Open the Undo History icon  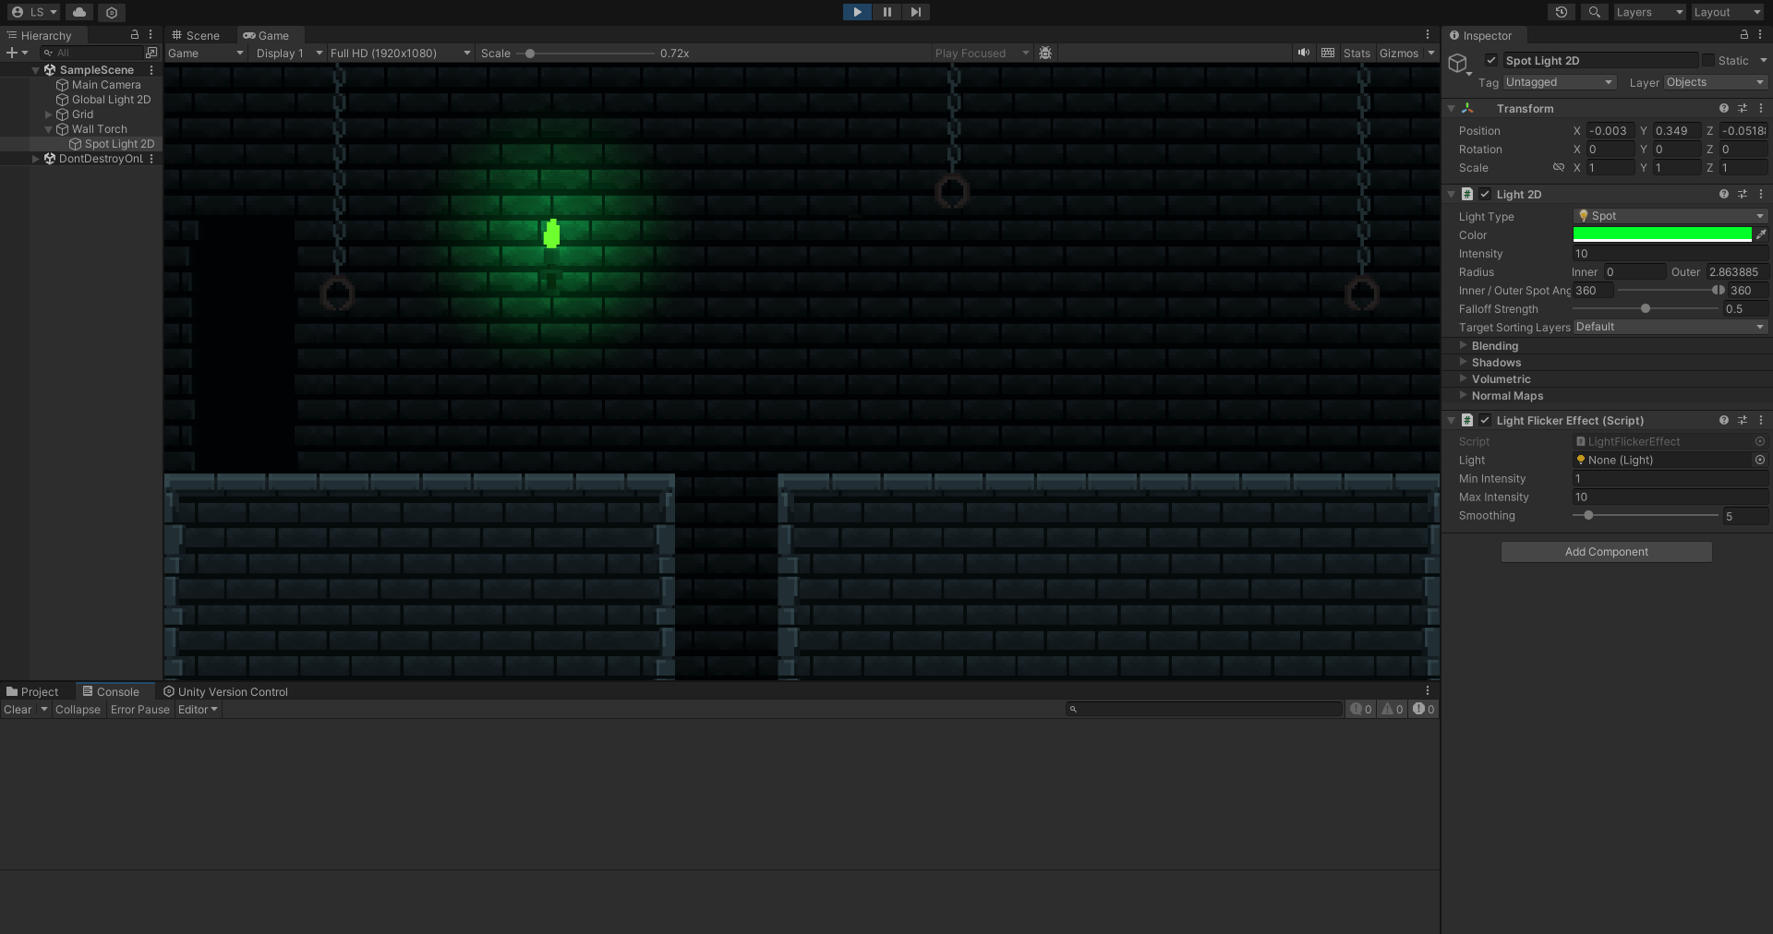tap(1562, 12)
